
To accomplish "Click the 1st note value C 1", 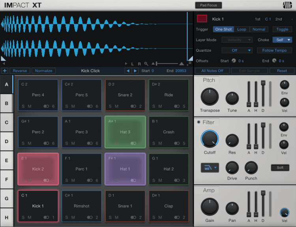I will 268,19.
